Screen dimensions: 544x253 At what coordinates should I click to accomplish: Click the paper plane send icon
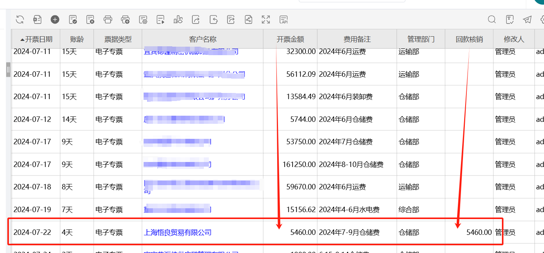pyautogui.click(x=527, y=19)
